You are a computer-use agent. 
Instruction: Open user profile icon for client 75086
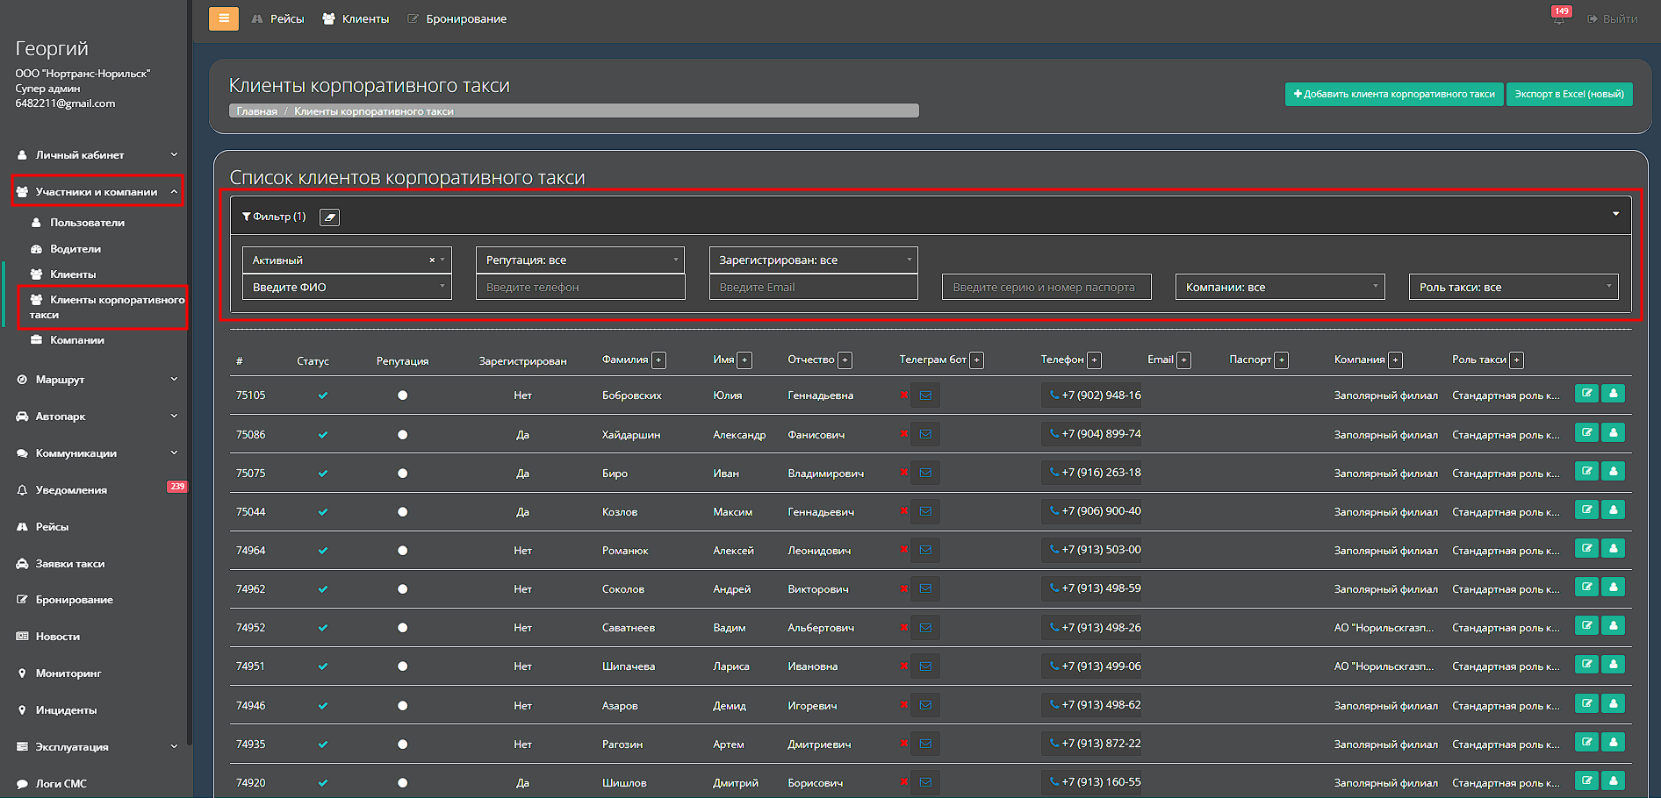(1614, 433)
